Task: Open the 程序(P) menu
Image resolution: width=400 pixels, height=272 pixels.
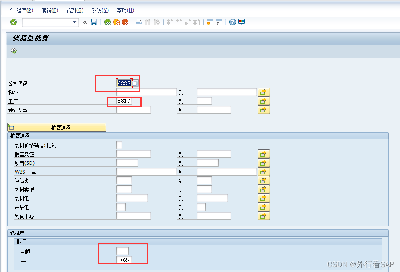Action: click(25, 10)
